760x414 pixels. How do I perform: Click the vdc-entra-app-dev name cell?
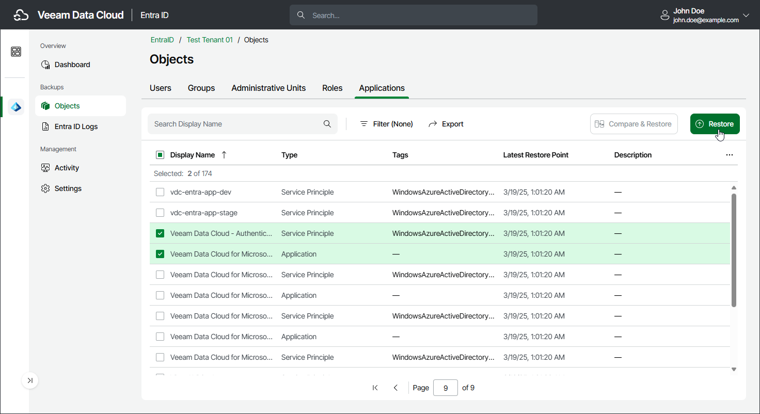click(x=201, y=192)
